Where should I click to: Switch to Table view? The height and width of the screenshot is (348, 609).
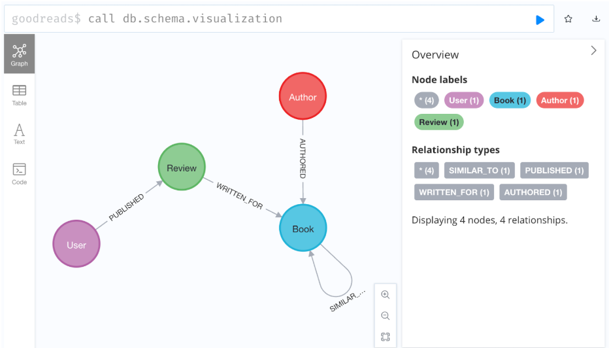[x=19, y=95]
